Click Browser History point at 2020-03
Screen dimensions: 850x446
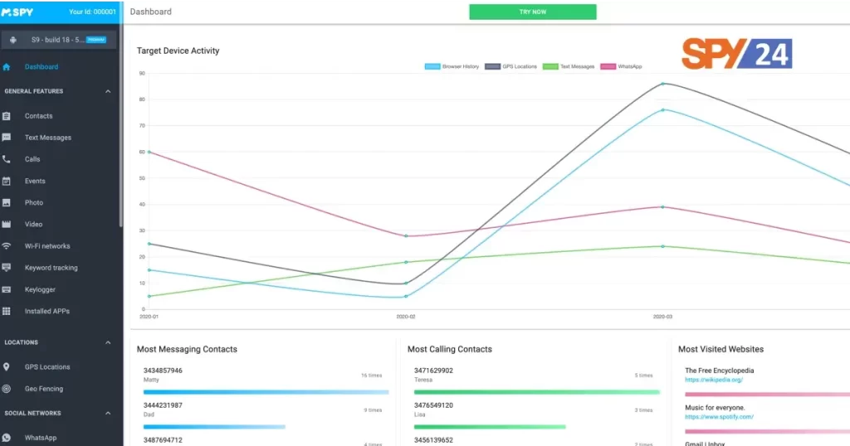(662, 110)
